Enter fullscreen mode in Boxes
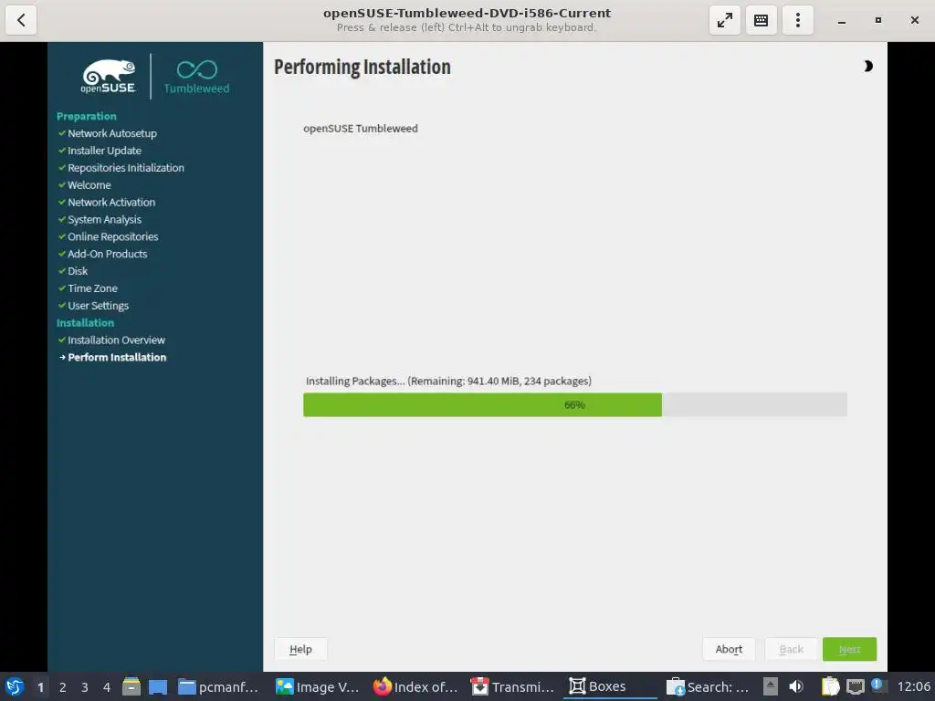The width and height of the screenshot is (935, 701). pyautogui.click(x=724, y=20)
